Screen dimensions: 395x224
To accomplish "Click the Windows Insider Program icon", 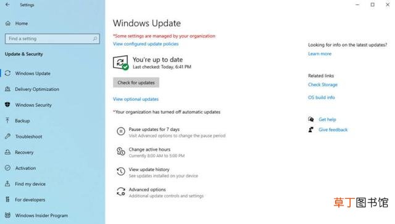I will (8, 215).
